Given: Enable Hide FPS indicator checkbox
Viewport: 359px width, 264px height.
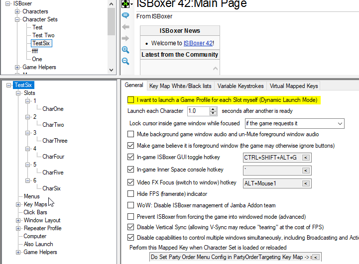Looking at the screenshot, I should tap(131, 193).
